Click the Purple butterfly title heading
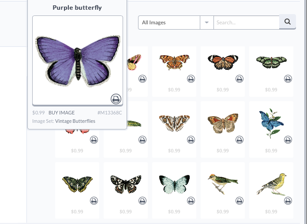 77,8
